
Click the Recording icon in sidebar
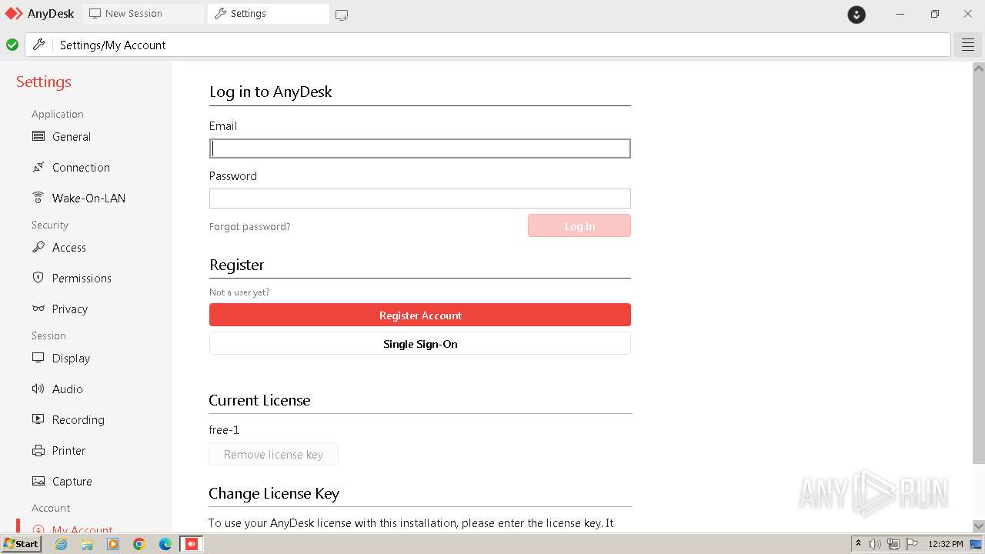[38, 419]
